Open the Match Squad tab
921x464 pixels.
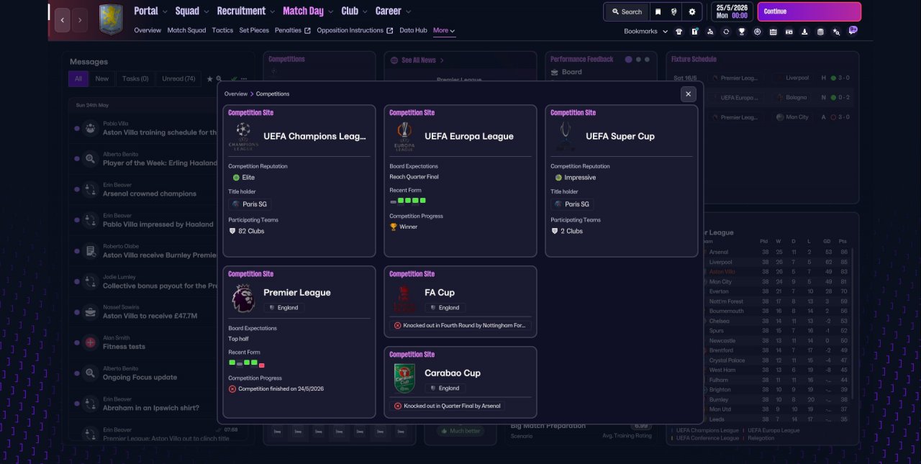[x=186, y=30]
